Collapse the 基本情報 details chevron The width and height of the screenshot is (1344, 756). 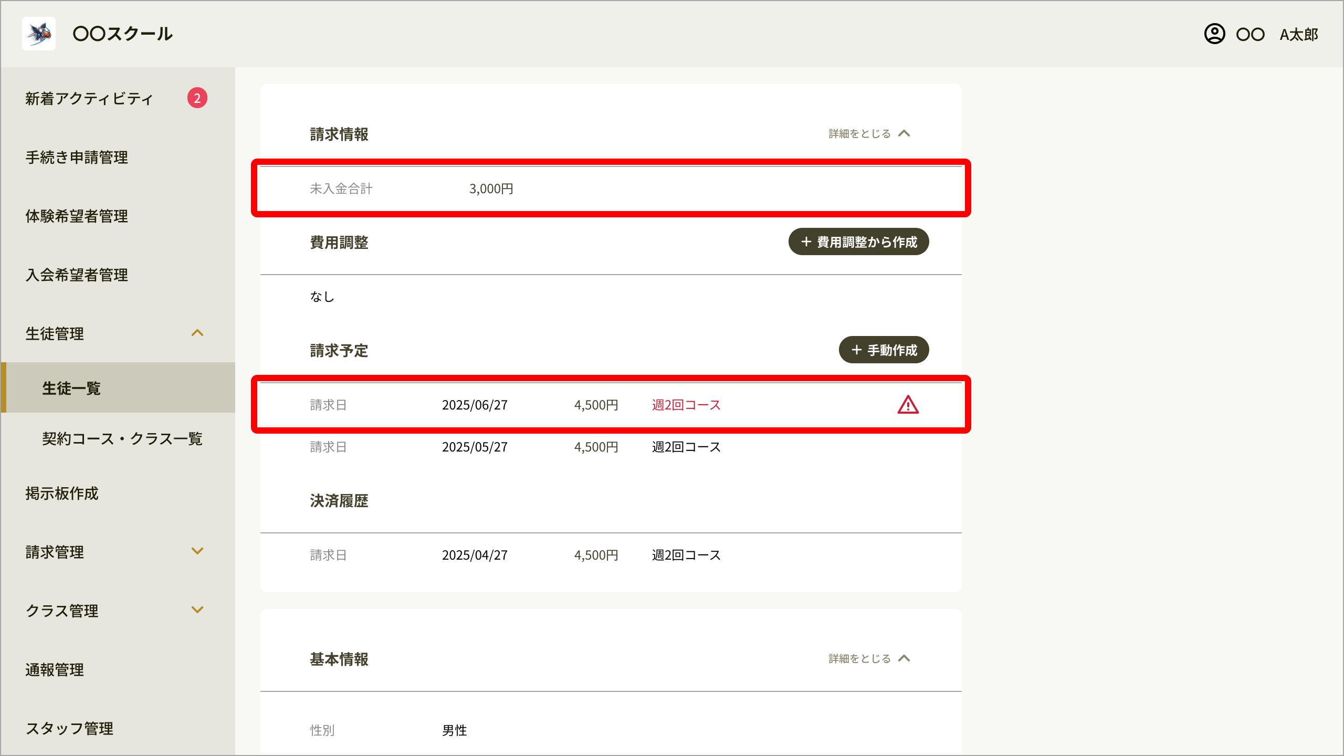click(x=904, y=658)
